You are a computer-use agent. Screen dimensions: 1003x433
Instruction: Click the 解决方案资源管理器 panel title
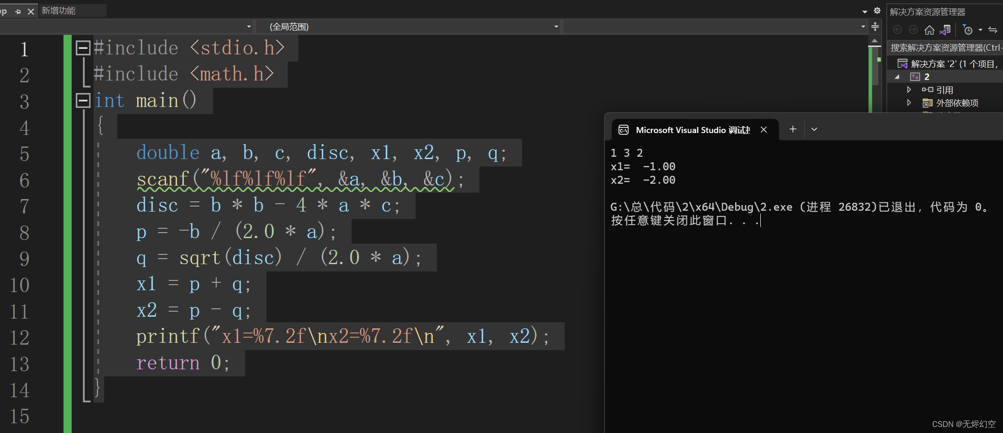tap(928, 12)
